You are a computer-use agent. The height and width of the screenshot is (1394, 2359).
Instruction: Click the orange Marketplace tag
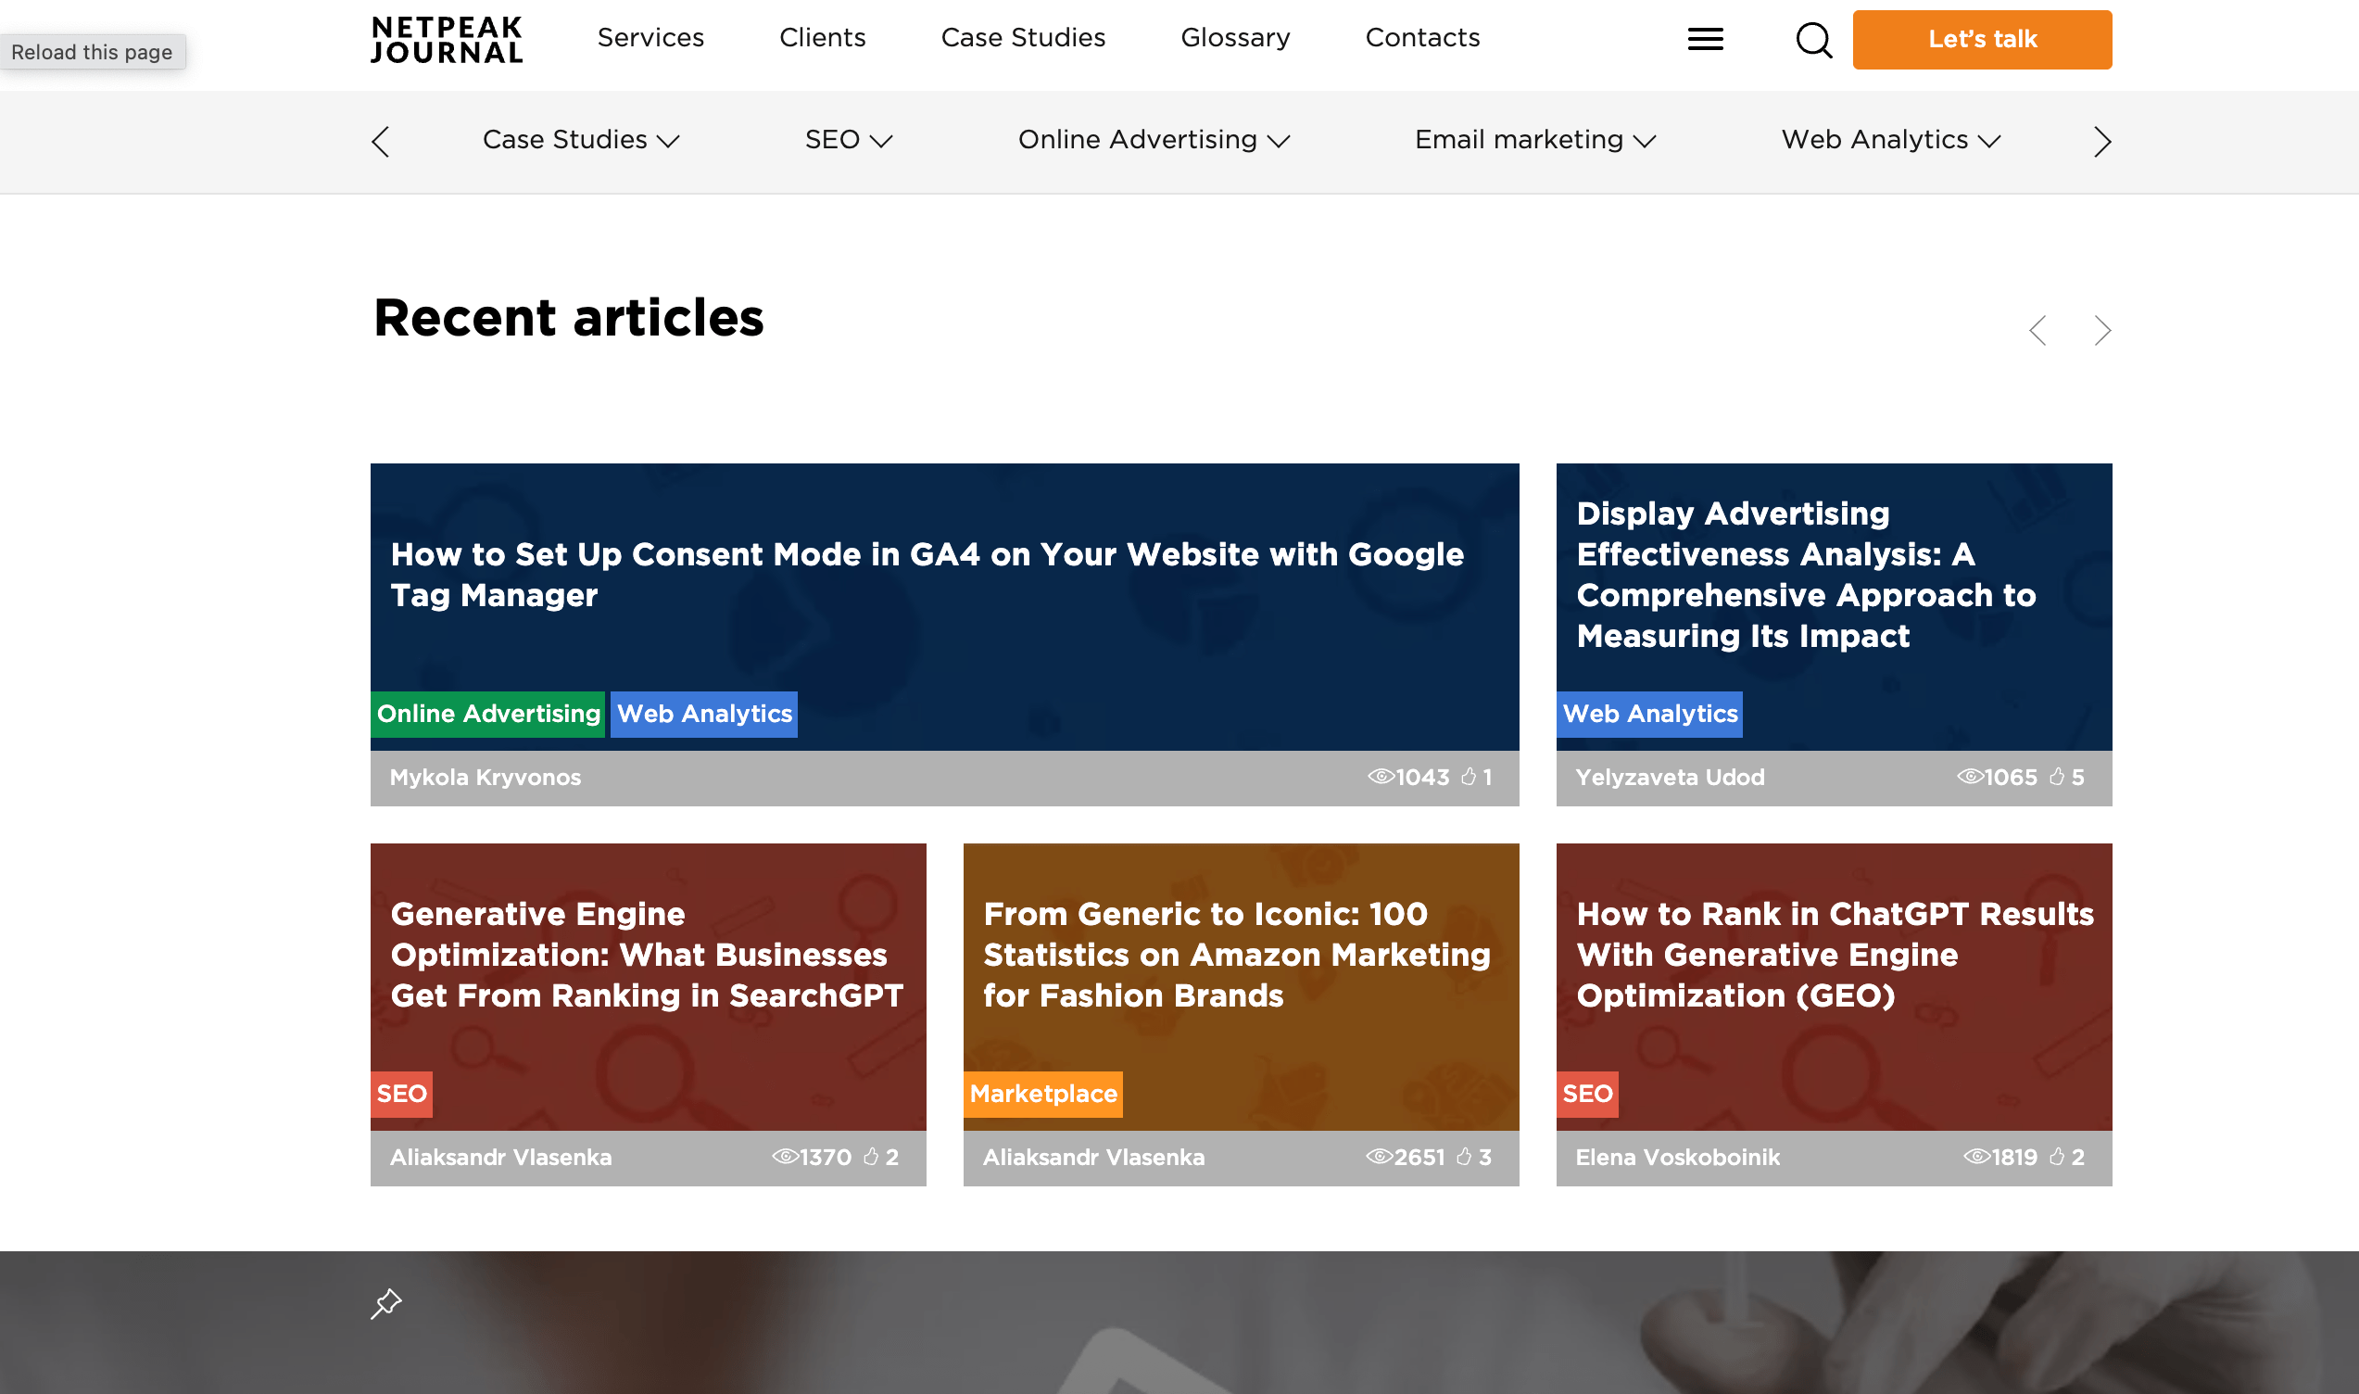[x=1042, y=1094]
